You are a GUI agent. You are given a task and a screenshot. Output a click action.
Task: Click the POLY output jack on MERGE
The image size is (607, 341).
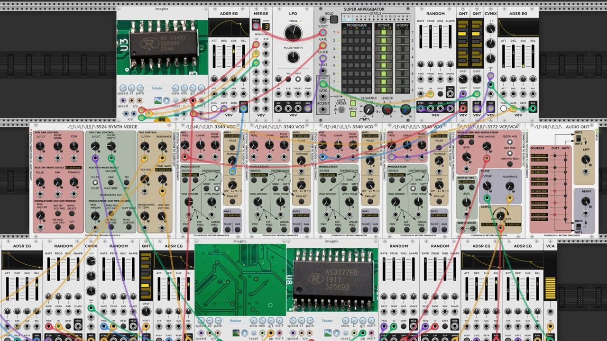click(256, 27)
